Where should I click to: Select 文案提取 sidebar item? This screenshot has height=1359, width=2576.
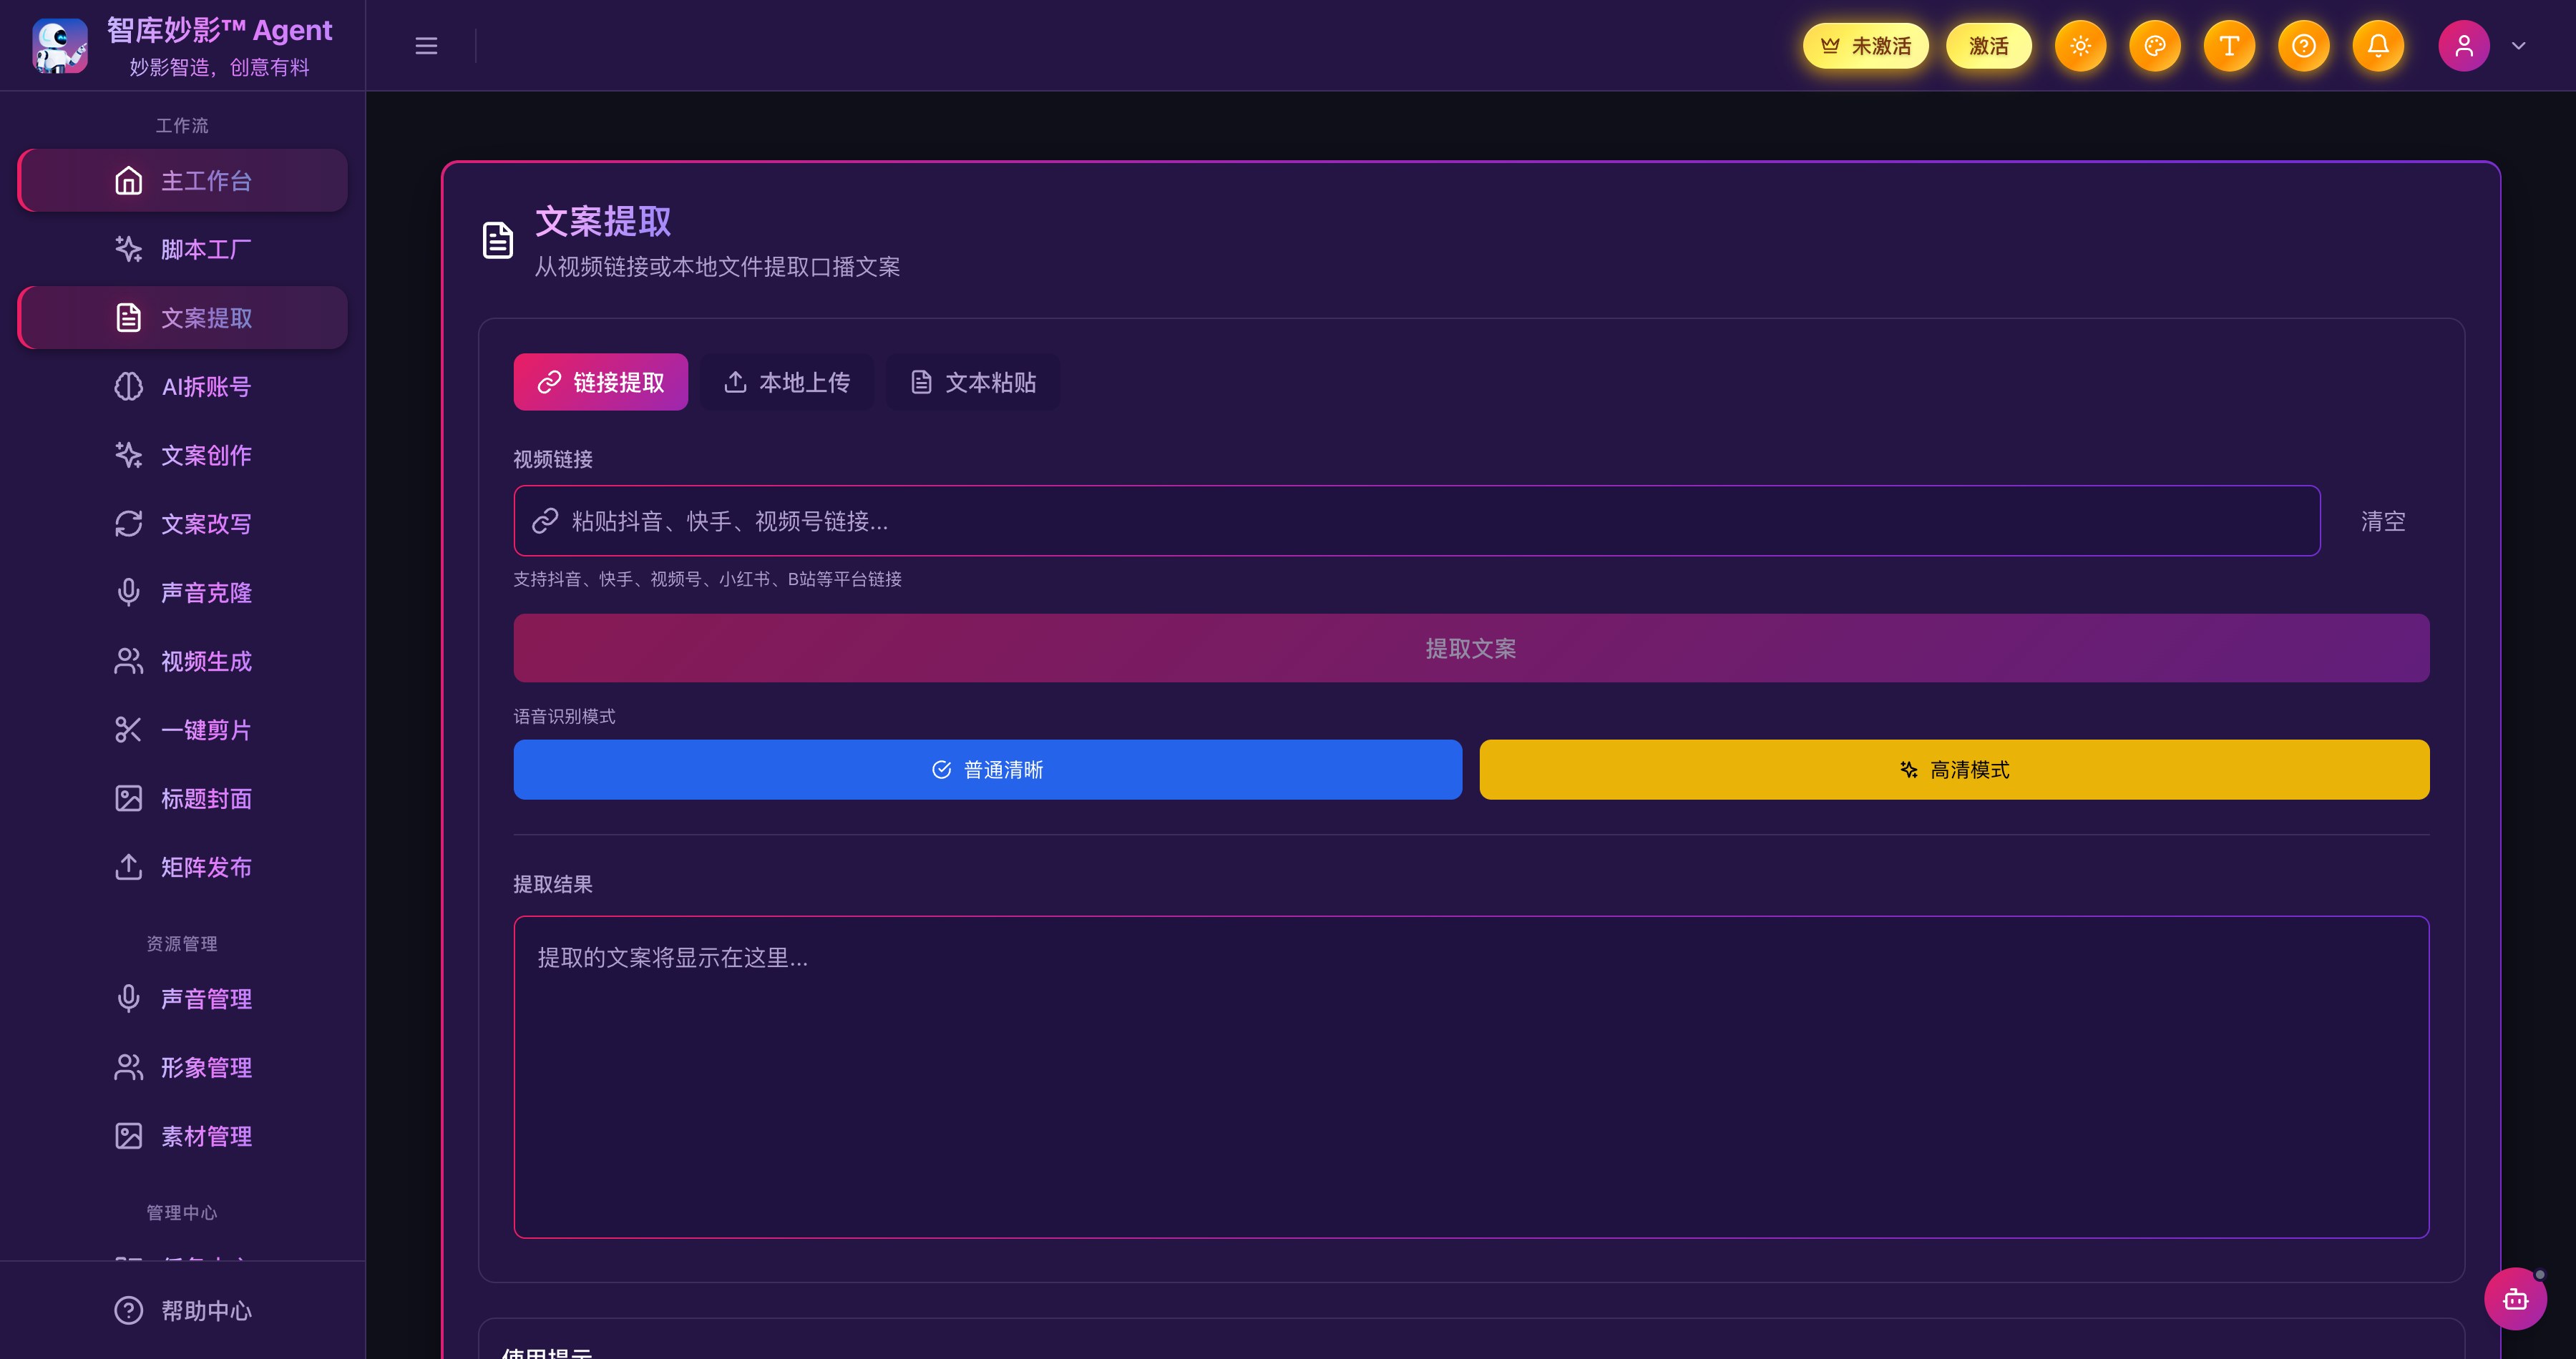[183, 318]
